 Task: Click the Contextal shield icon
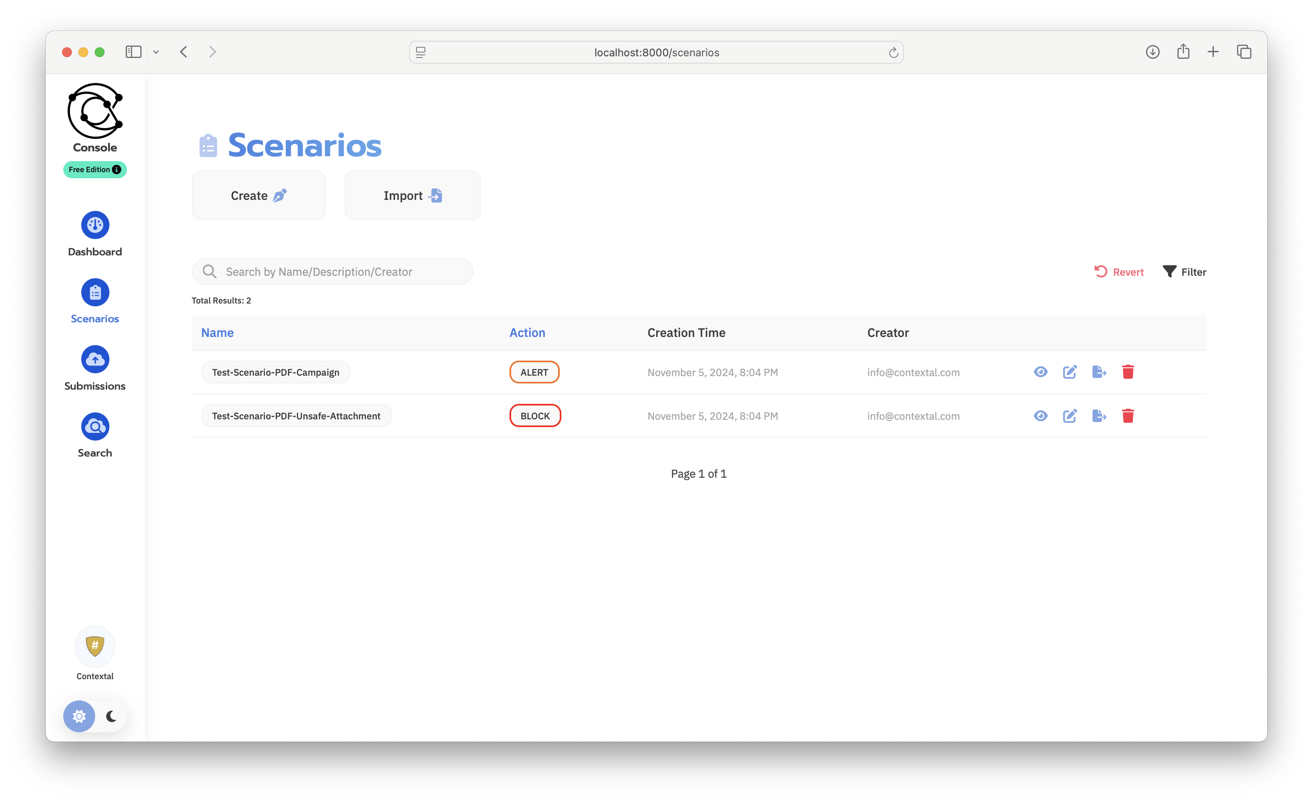(x=95, y=646)
